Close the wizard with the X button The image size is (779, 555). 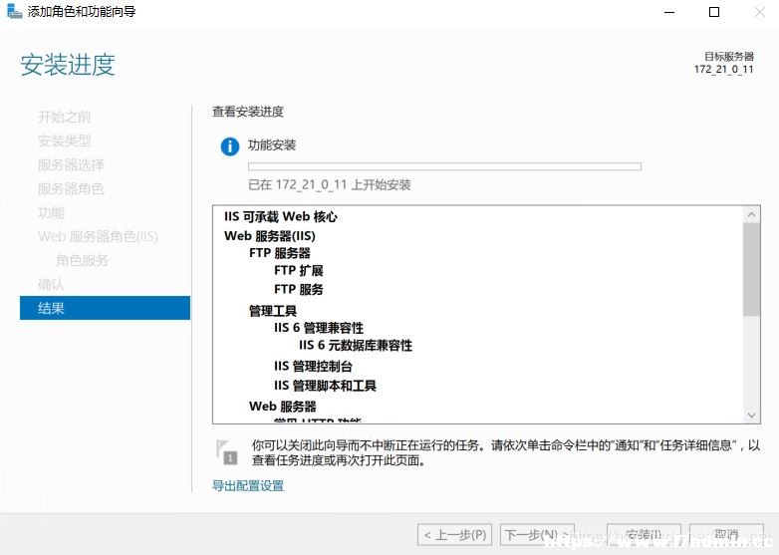click(760, 12)
